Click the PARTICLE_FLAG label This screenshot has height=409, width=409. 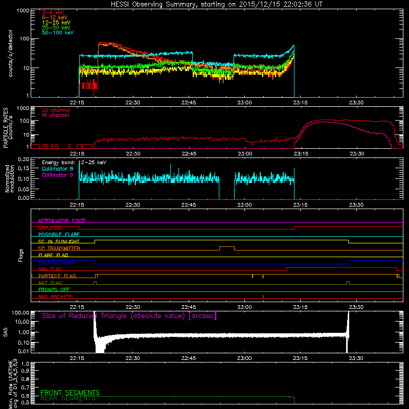tap(57, 276)
